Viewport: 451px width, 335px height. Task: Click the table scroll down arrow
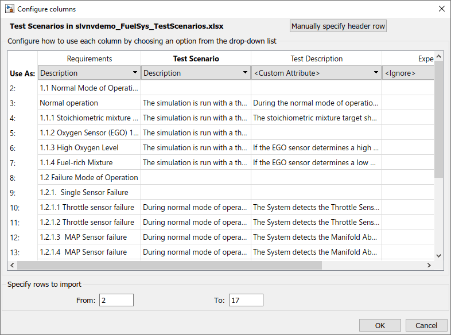(x=439, y=256)
